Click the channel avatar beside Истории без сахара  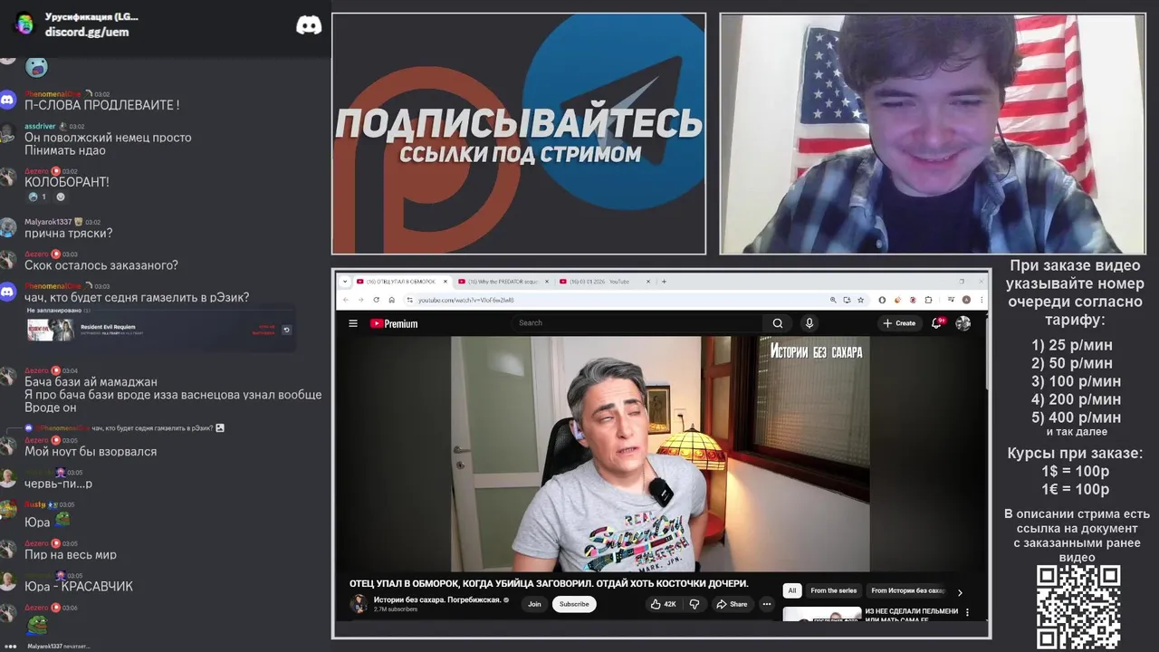pos(359,604)
